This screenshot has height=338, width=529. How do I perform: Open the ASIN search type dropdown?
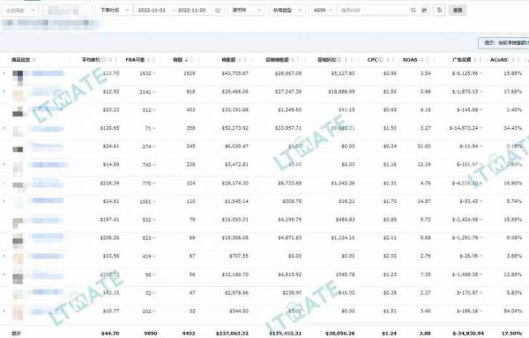pos(323,10)
